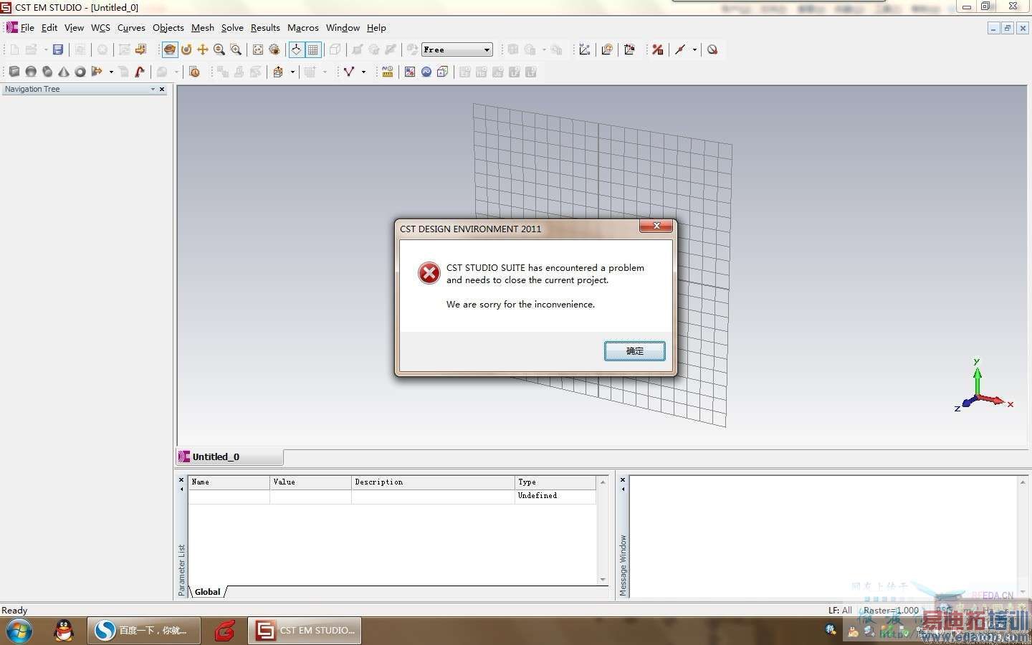This screenshot has height=645, width=1032.
Task: Click the move coordinate system icon
Action: tap(629, 49)
